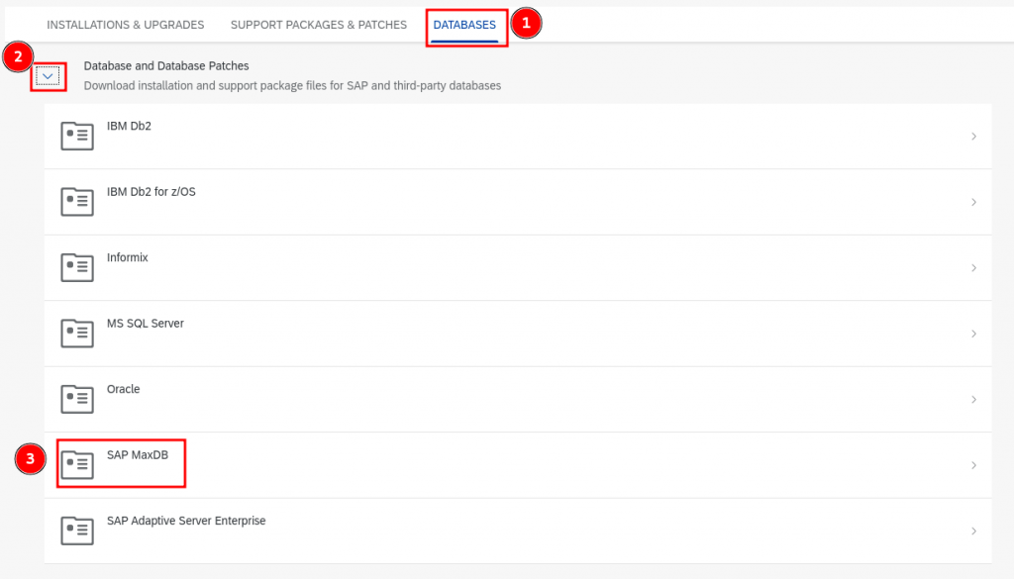Click the MS SQL Server folder icon

77,334
